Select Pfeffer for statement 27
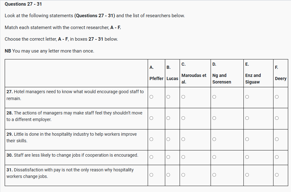The width and height of the screenshot is (291, 192). (x=151, y=97)
